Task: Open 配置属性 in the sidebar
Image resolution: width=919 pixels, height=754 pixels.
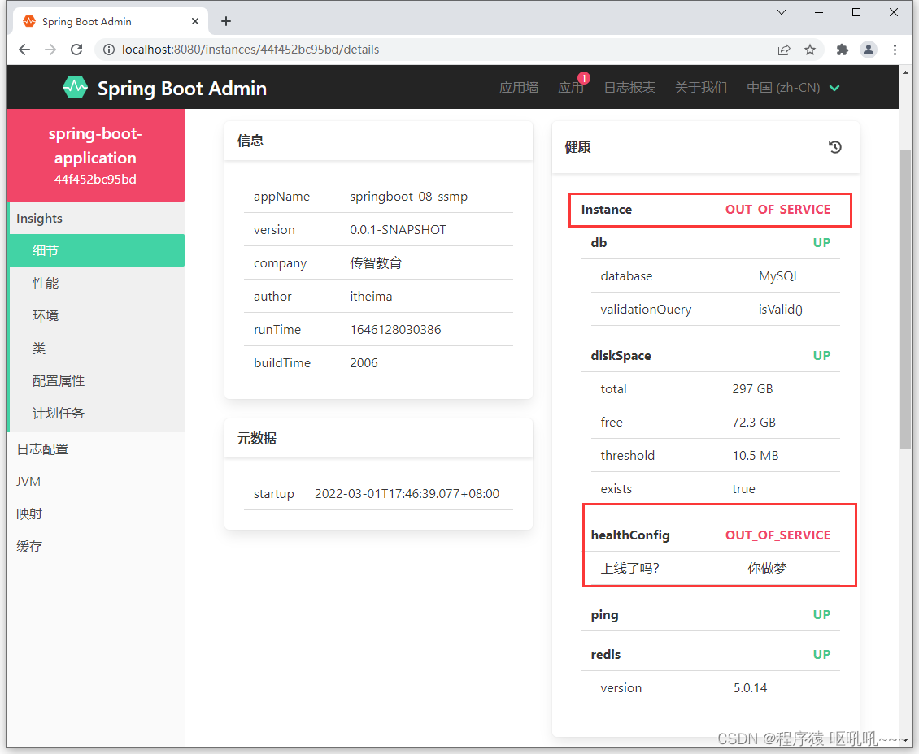Action: (97, 380)
